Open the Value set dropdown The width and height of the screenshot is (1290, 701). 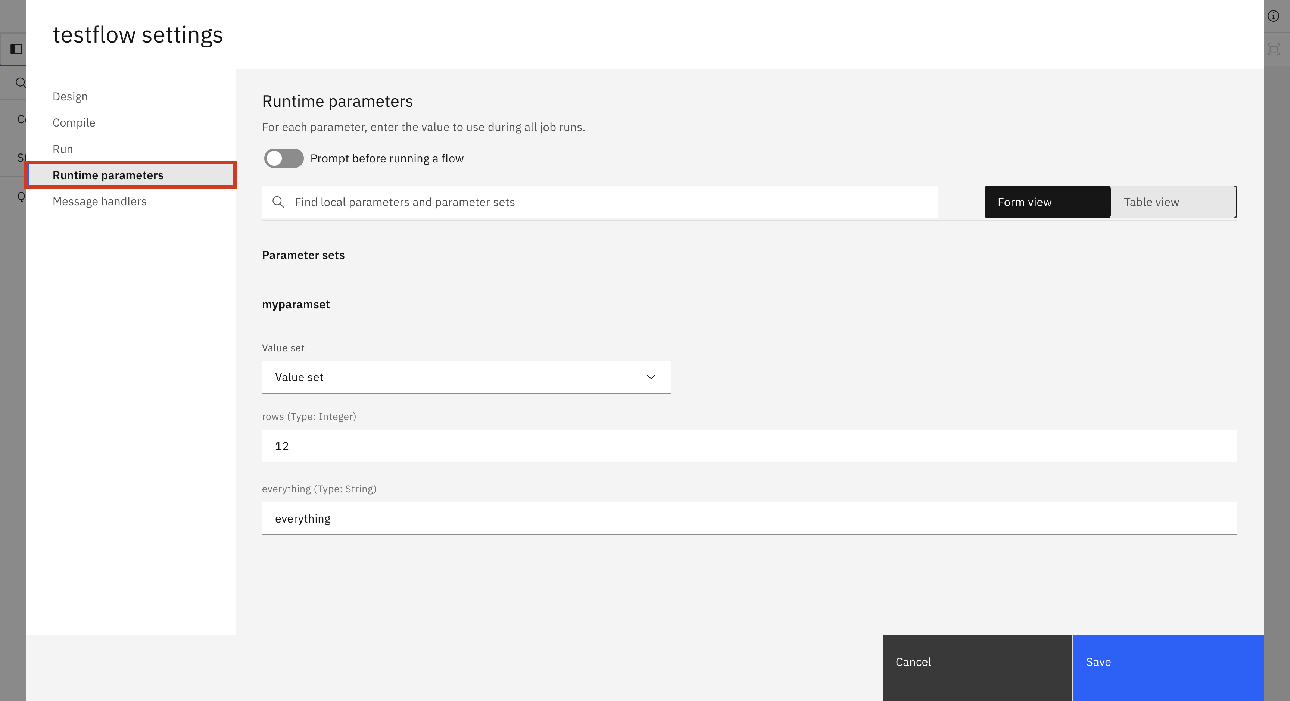click(x=466, y=377)
